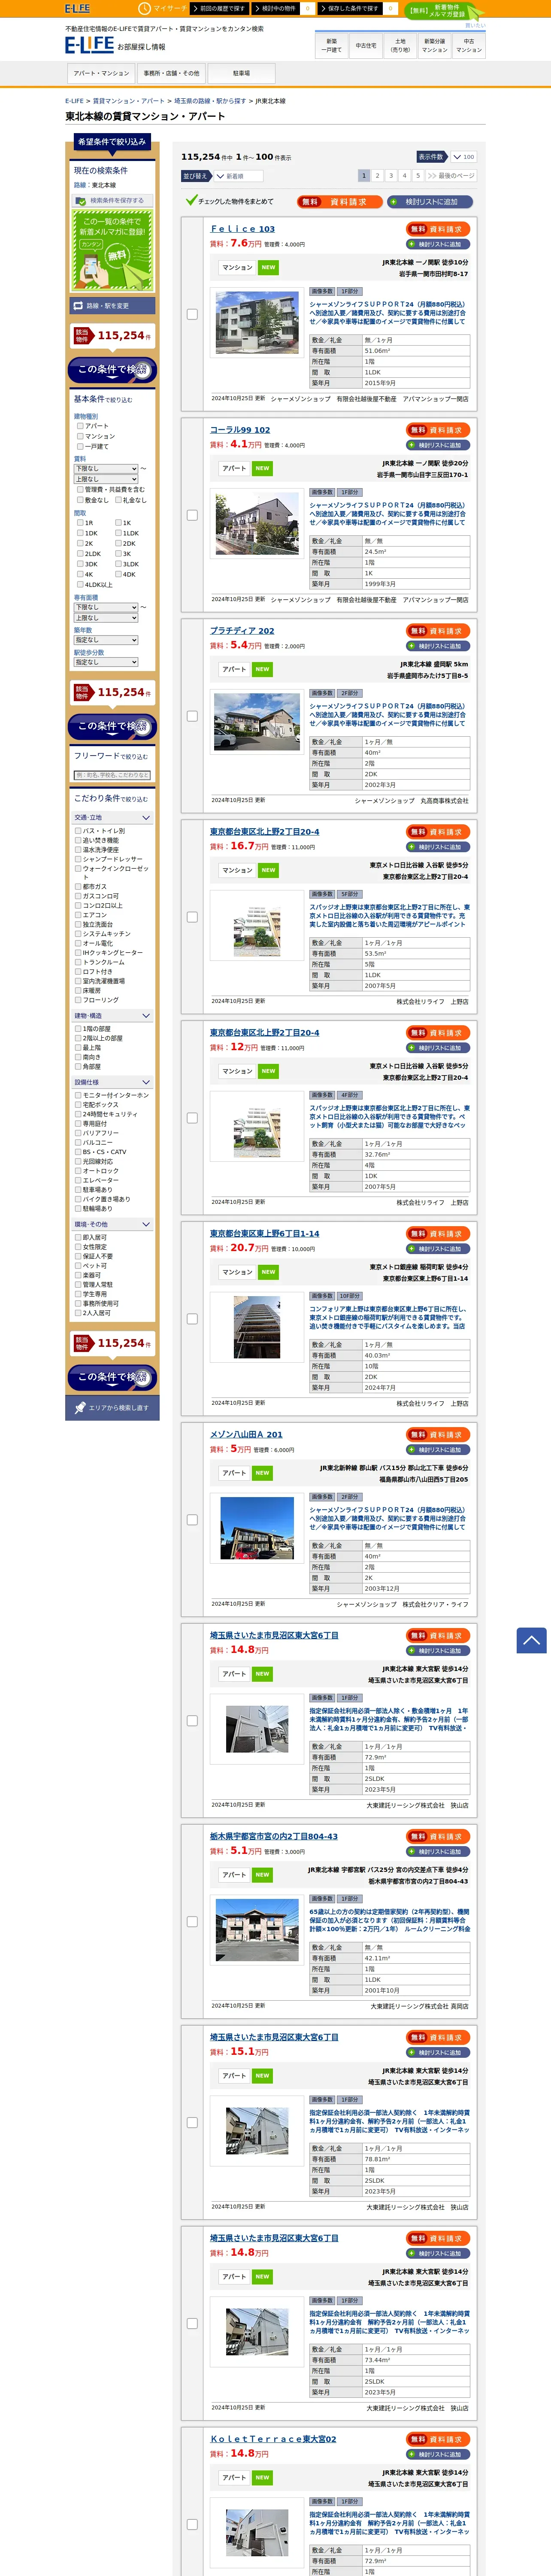Select the Felice 103 listing checkbox
The width and height of the screenshot is (551, 2576).
pyautogui.click(x=192, y=314)
